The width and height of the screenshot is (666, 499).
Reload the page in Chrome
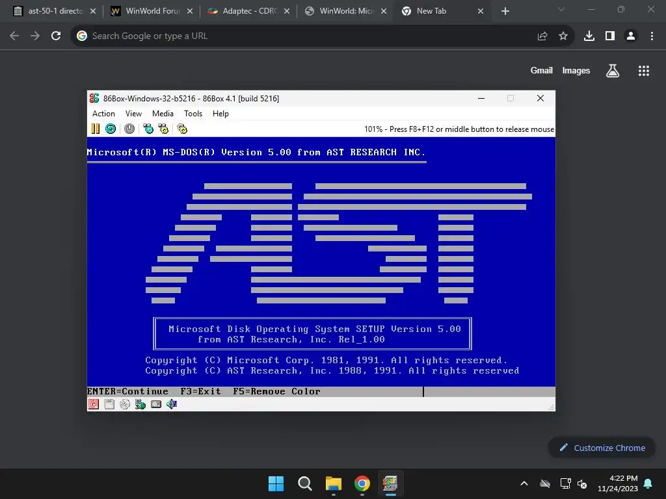[56, 36]
